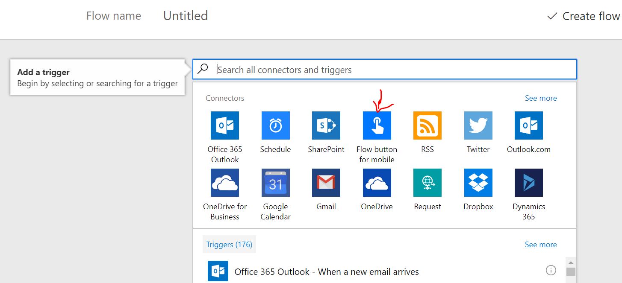Click the 'Connectors' section heading

[225, 98]
